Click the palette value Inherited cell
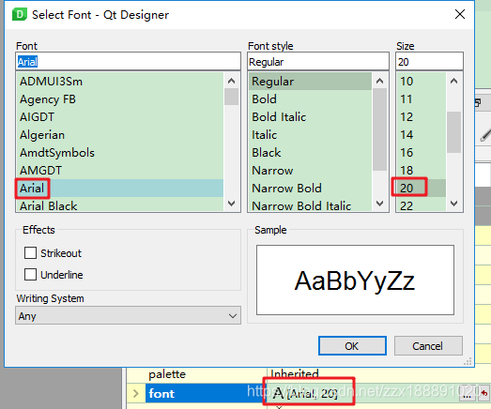 378,375
